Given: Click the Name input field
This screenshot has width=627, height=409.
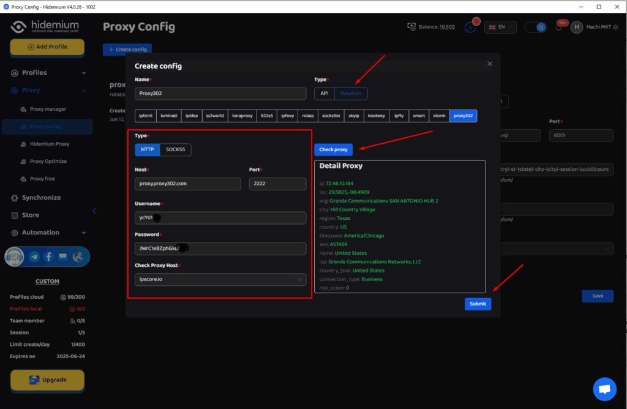Looking at the screenshot, I should coord(220,94).
